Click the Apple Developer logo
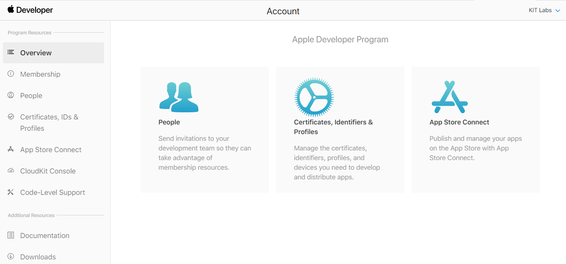 [x=30, y=10]
